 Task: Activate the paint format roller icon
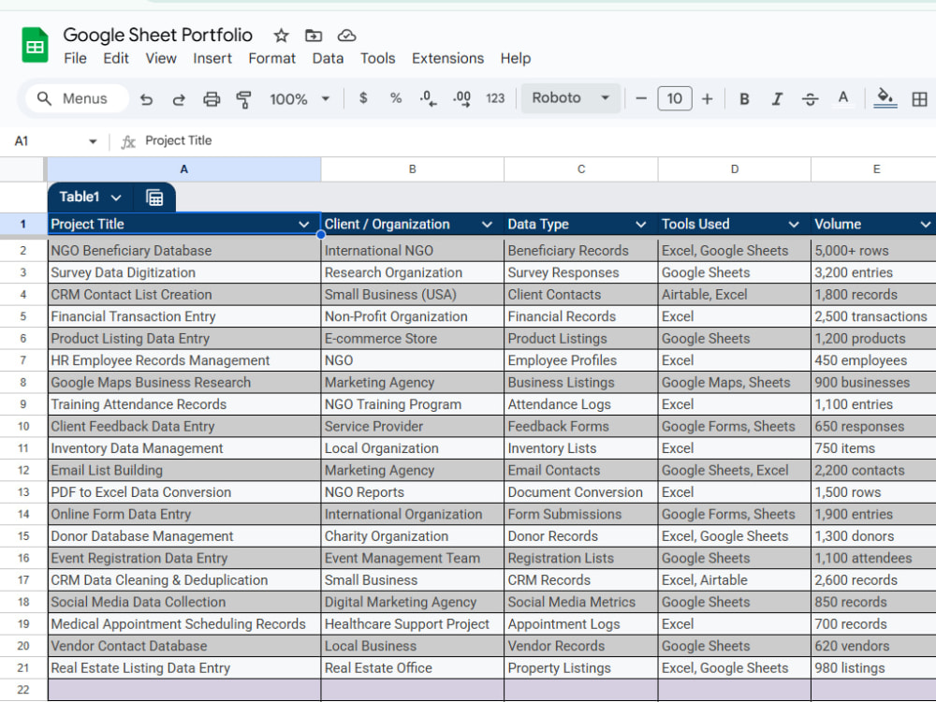click(243, 99)
